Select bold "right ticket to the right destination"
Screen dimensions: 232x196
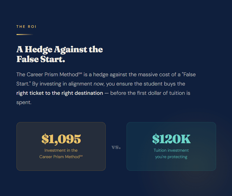pos(60,93)
